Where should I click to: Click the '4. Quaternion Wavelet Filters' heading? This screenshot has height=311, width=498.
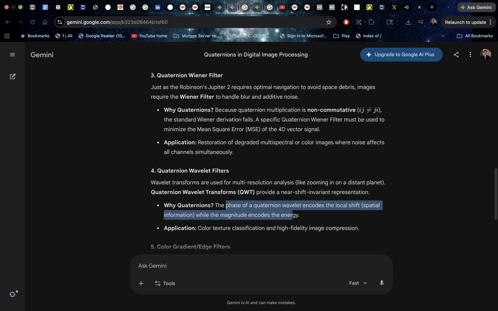(x=190, y=171)
